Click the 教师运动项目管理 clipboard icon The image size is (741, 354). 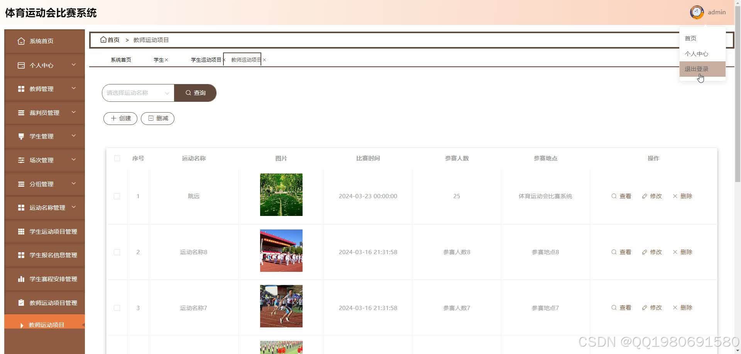coord(21,303)
